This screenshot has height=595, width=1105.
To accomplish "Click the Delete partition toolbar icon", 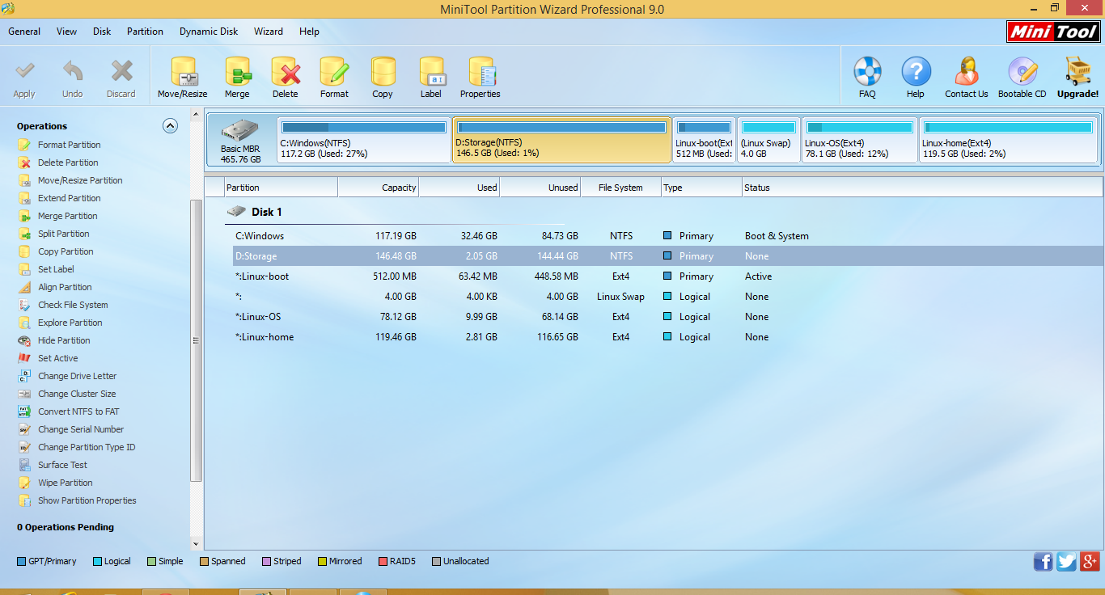I will point(285,73).
